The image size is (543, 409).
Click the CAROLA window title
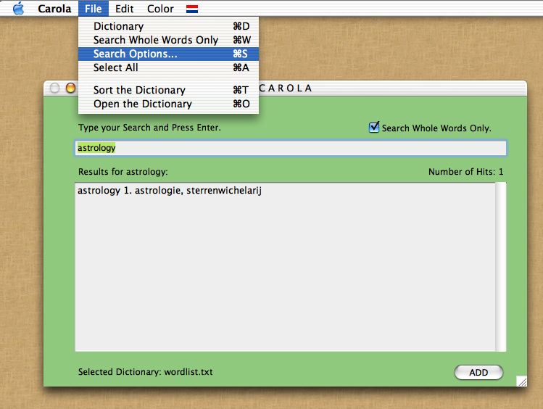click(286, 88)
